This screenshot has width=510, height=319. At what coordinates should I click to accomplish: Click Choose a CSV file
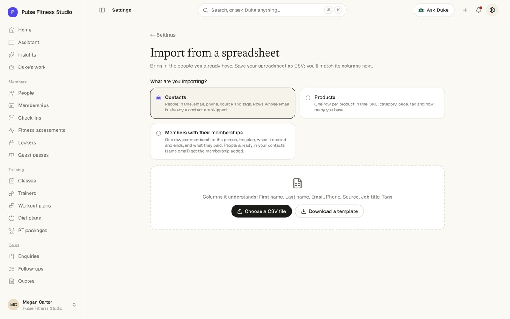tap(261, 211)
